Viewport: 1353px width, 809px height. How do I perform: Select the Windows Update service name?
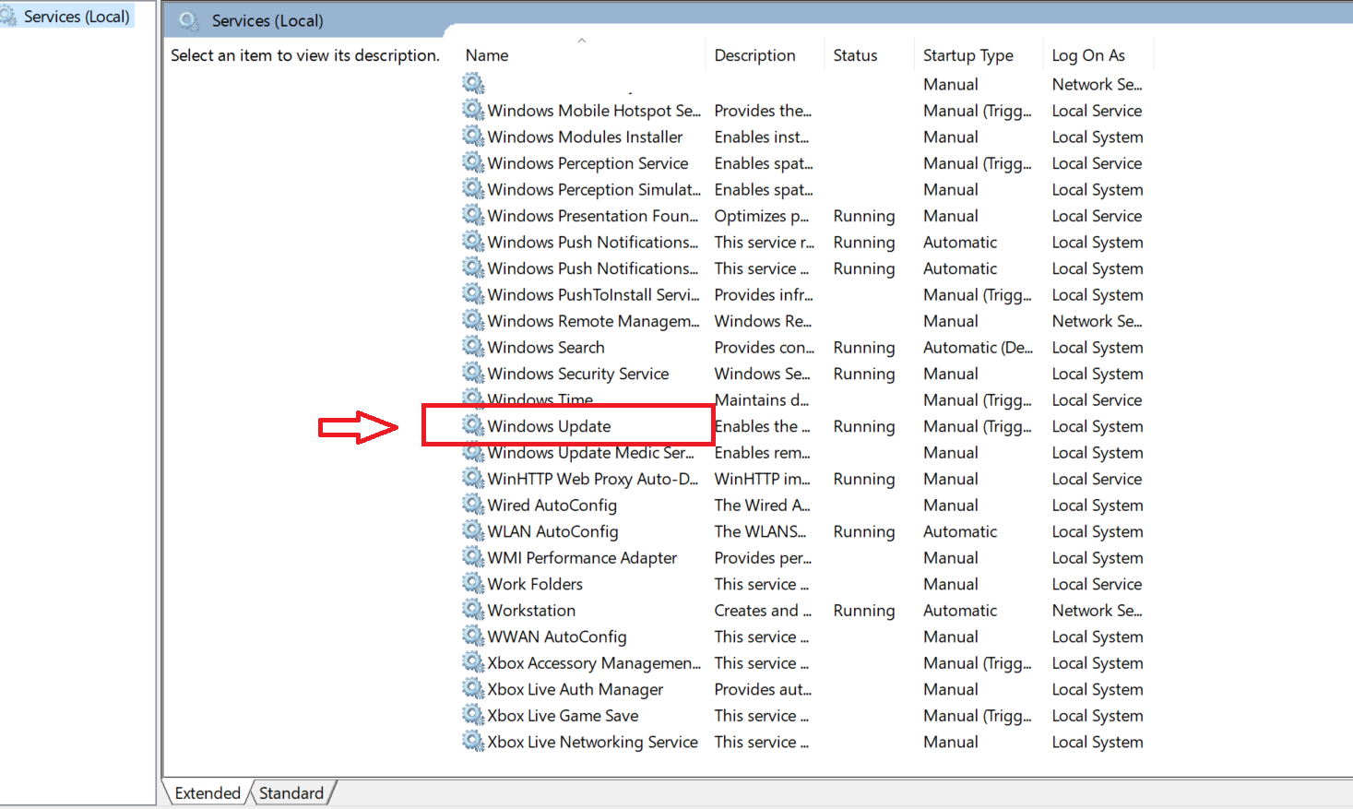[549, 426]
